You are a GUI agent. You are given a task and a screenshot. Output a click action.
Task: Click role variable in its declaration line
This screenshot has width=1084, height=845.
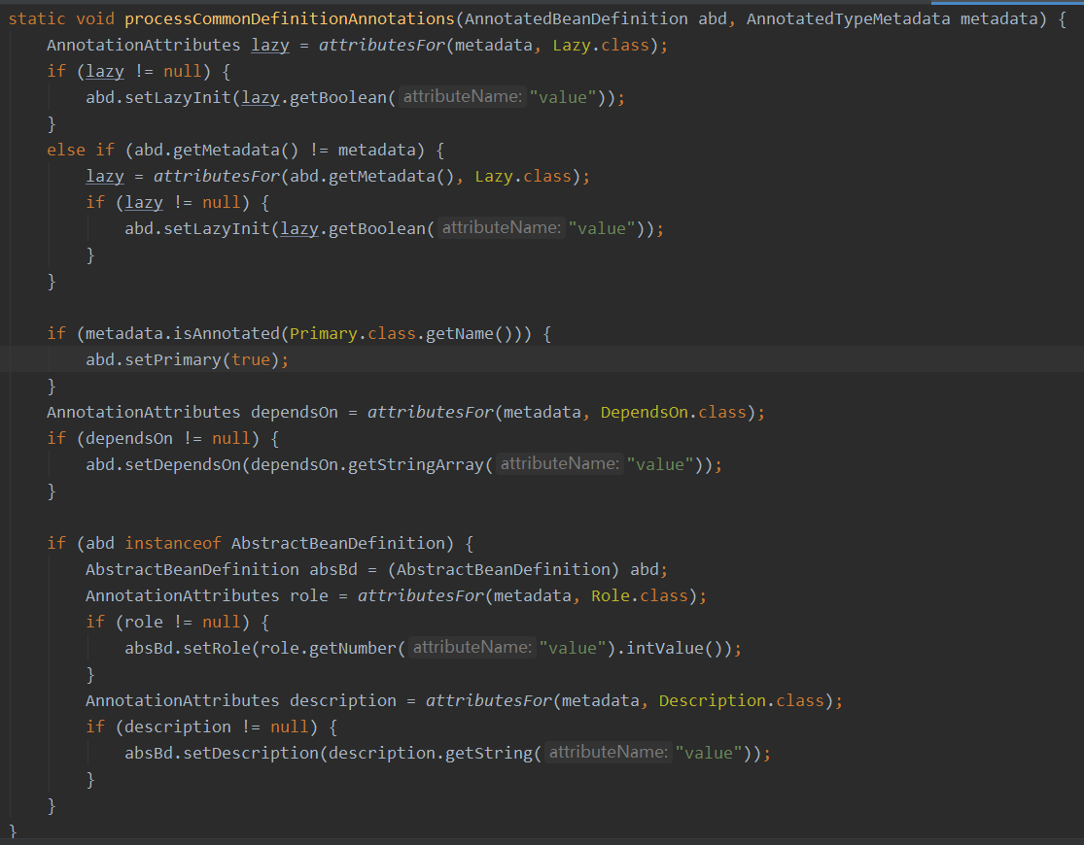pyautogui.click(x=309, y=596)
